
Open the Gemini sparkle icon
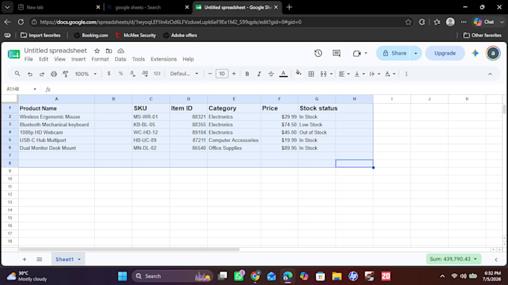pyautogui.click(x=475, y=53)
